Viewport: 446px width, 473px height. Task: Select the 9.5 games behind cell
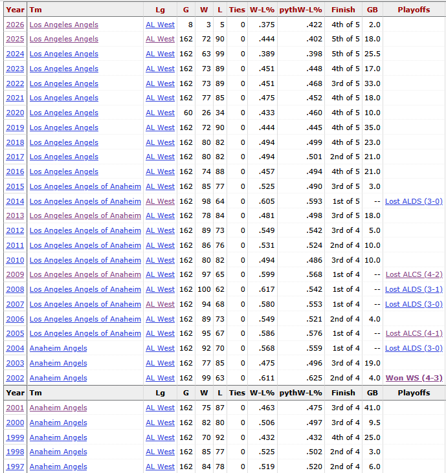tap(372, 423)
